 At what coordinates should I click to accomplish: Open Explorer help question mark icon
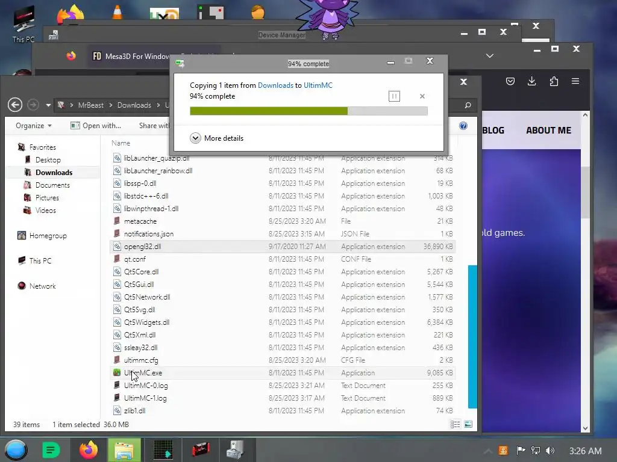463,126
